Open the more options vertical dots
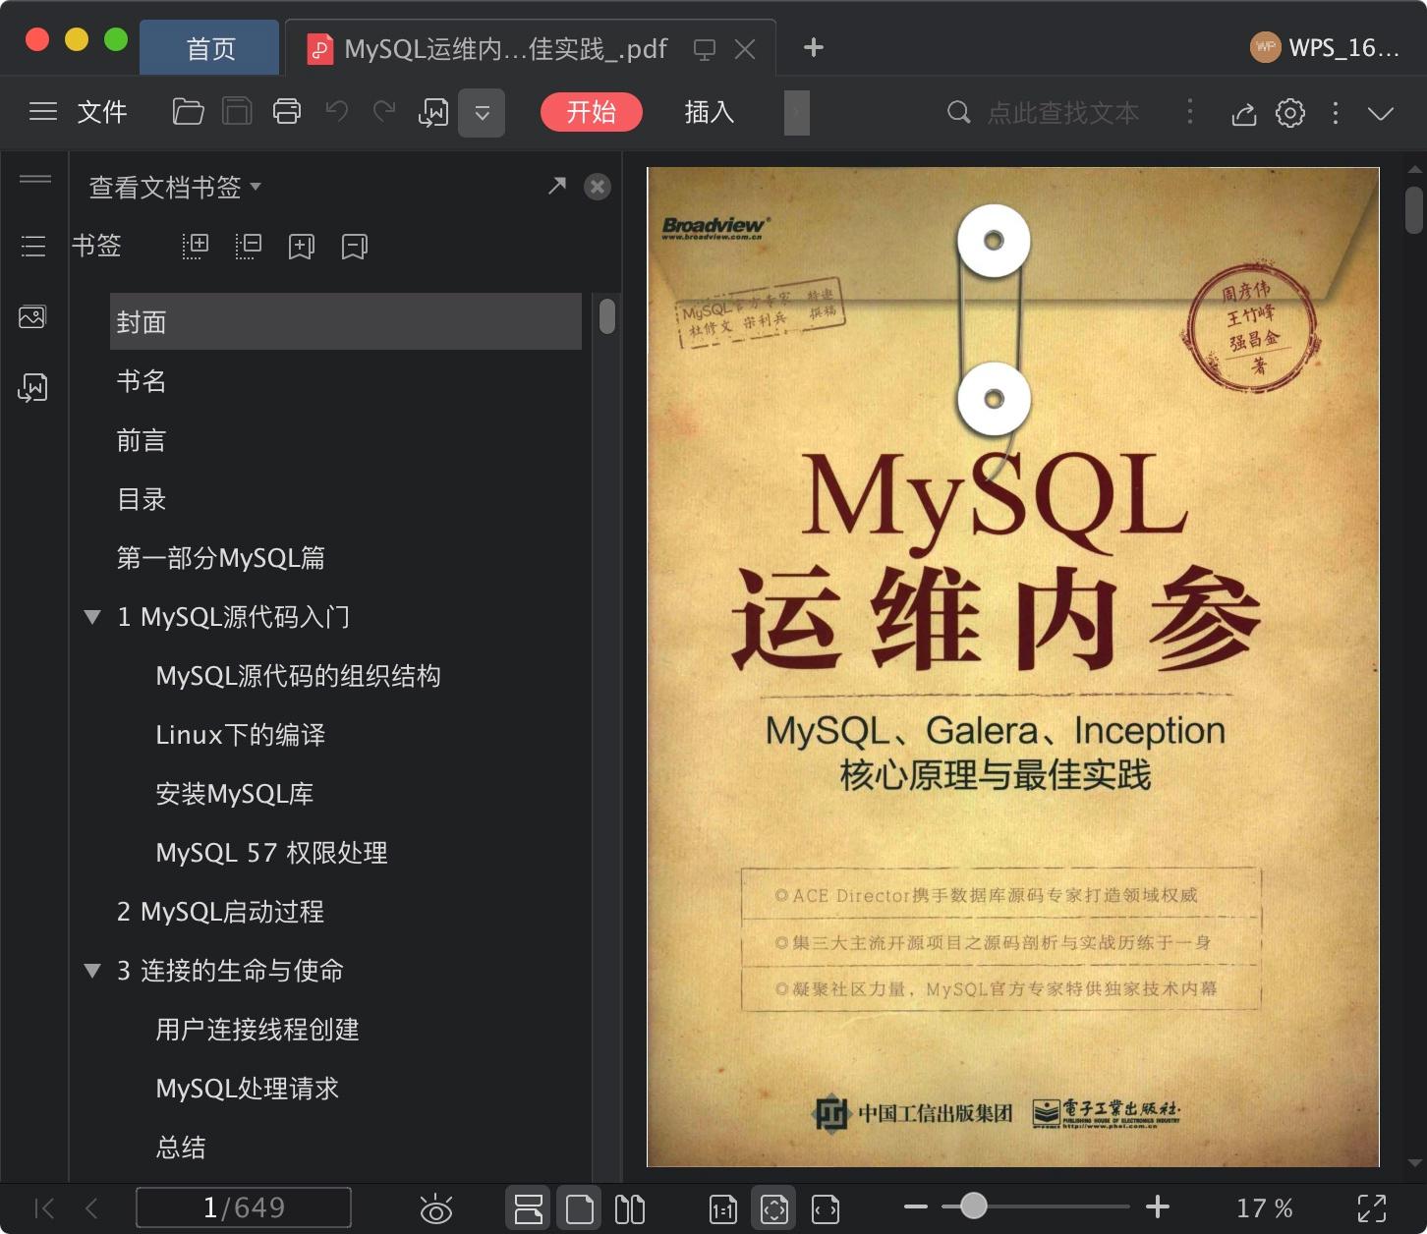Viewport: 1427px width, 1234px height. (1335, 113)
